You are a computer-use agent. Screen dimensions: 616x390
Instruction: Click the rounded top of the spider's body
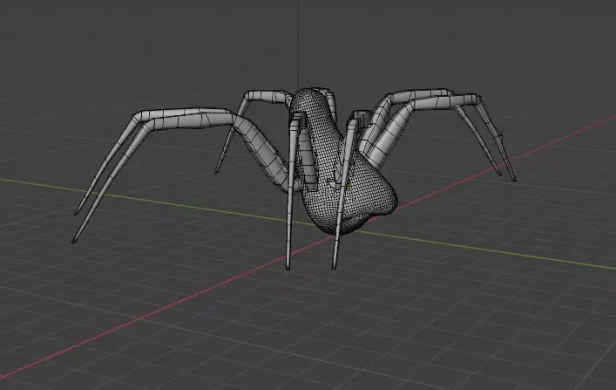coord(310,94)
